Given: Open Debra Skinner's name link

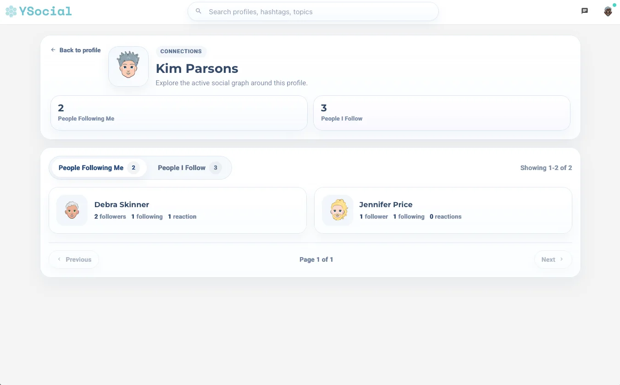Looking at the screenshot, I should click(122, 204).
